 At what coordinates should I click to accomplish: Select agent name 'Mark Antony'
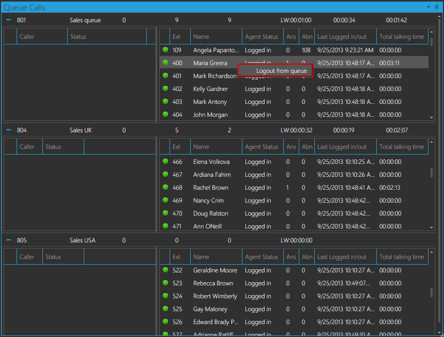(210, 102)
